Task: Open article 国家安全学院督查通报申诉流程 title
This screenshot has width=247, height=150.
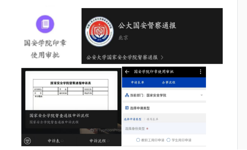Action: (x=59, y=116)
